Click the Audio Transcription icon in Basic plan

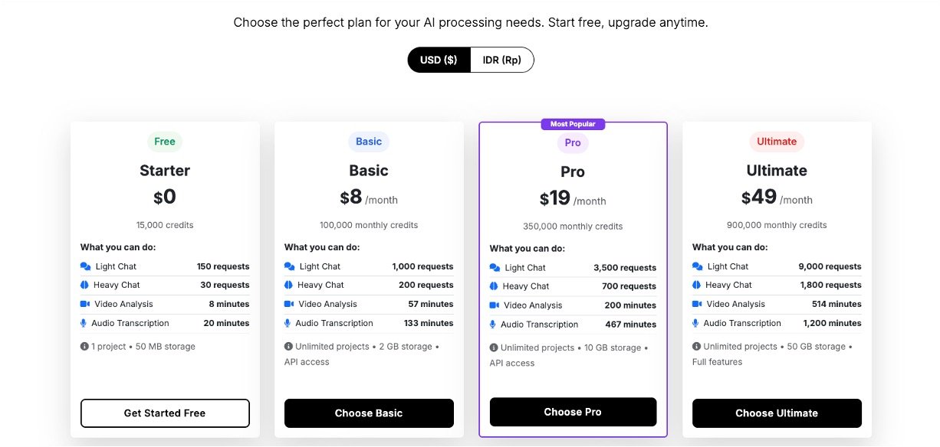tap(288, 323)
